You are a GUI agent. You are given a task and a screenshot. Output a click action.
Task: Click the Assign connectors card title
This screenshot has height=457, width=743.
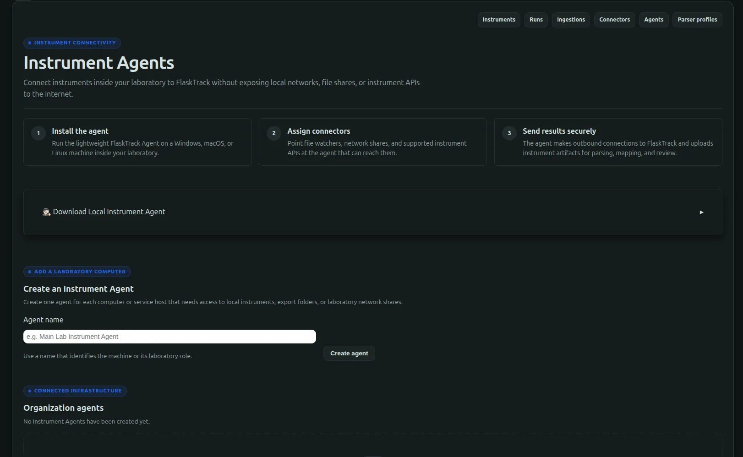point(319,131)
